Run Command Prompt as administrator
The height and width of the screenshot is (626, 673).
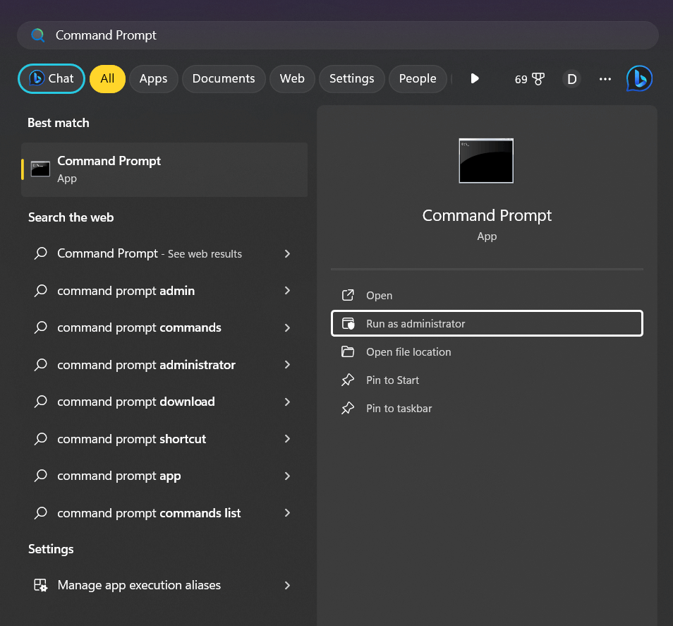point(416,324)
